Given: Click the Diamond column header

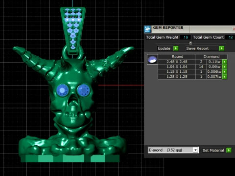Looking at the screenshot, I should pyautogui.click(x=211, y=57).
